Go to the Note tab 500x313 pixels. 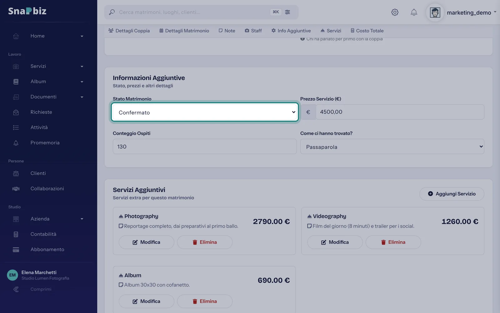[227, 31]
